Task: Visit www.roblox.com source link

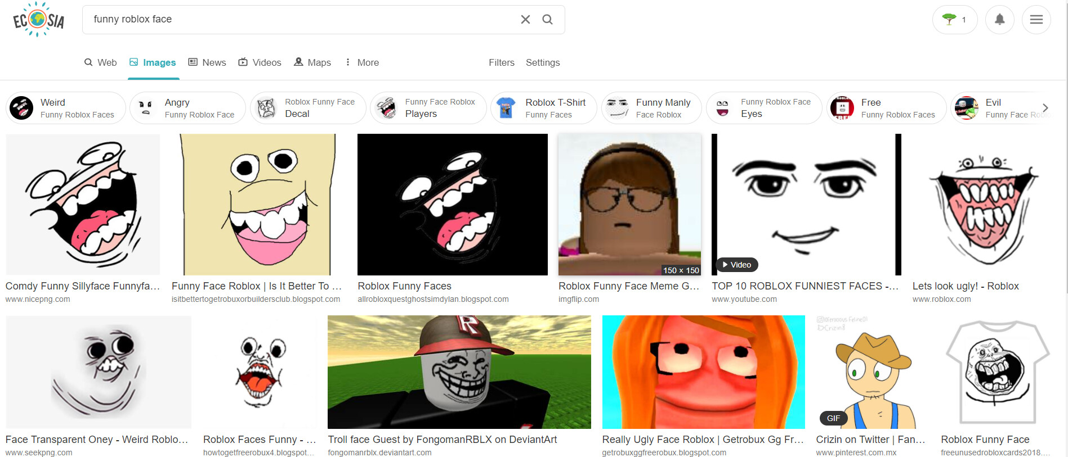Action: pyautogui.click(x=942, y=300)
